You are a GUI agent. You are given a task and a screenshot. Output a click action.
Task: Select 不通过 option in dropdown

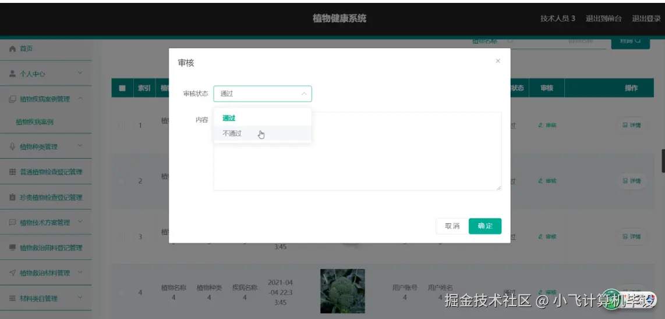tap(263, 134)
